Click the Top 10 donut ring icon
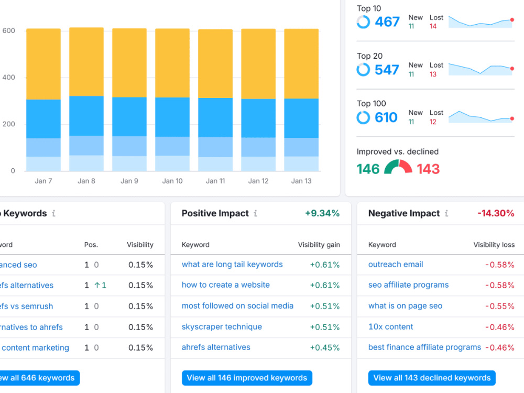Image resolution: width=524 pixels, height=393 pixels. click(363, 22)
